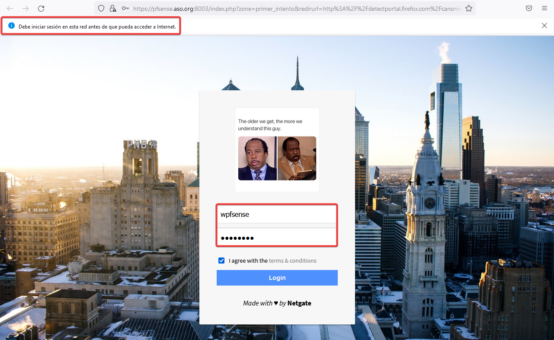
Task: Click the masked password field
Action: 277,238
